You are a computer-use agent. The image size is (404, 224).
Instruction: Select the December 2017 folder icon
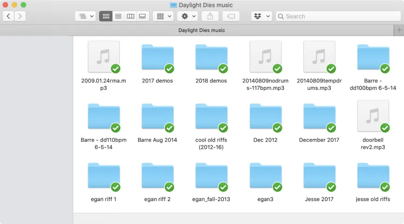tap(319, 116)
